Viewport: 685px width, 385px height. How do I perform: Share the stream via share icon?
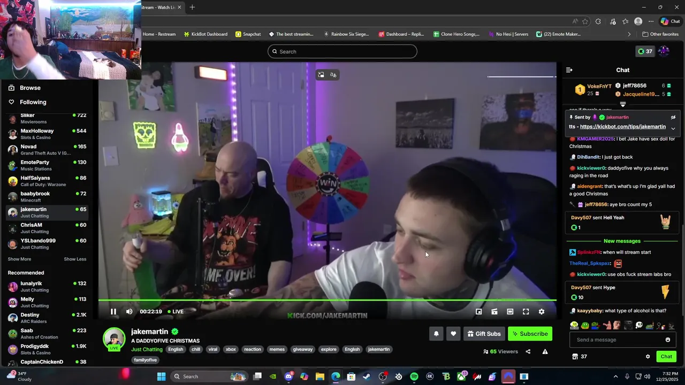(x=528, y=351)
